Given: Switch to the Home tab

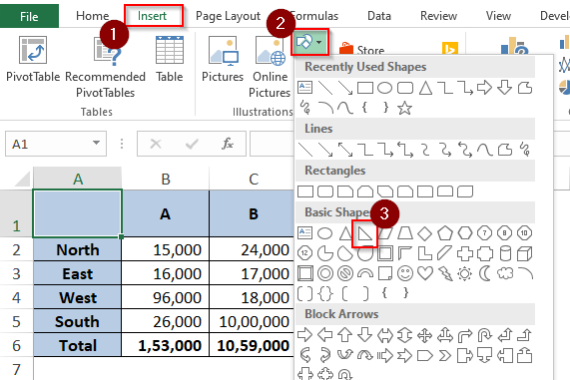Looking at the screenshot, I should tap(92, 16).
